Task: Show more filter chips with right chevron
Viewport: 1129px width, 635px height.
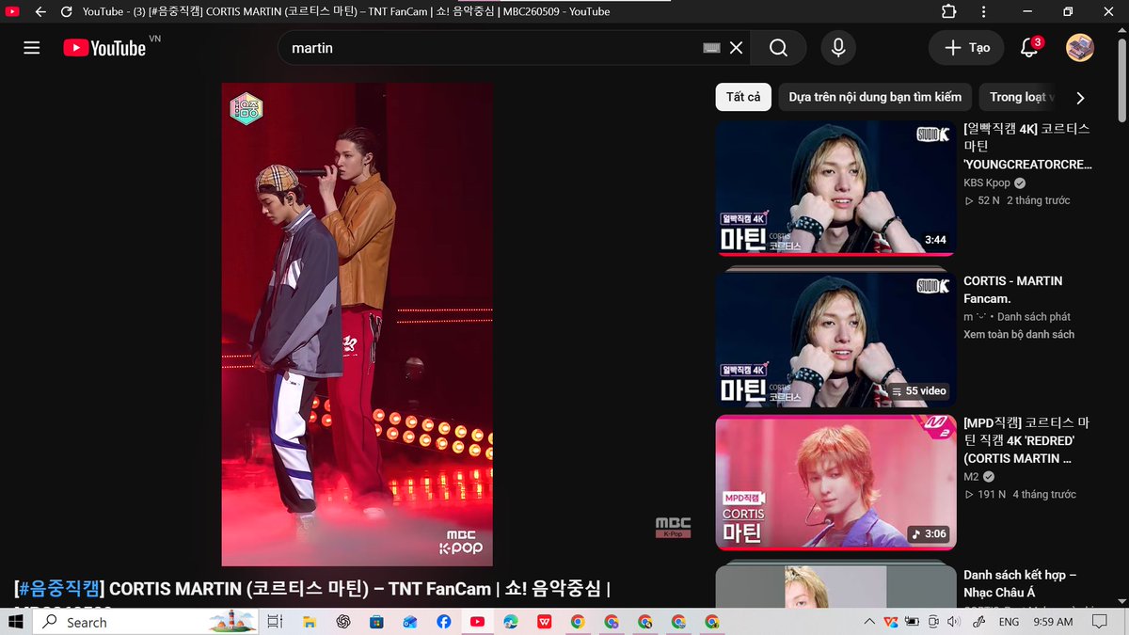Action: pyautogui.click(x=1080, y=98)
